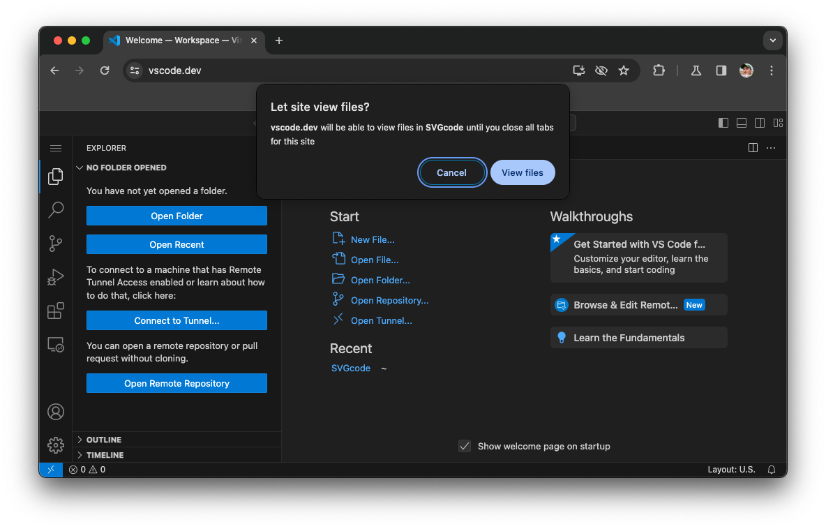
Task: Open the Remote Explorer view
Action: click(x=56, y=344)
